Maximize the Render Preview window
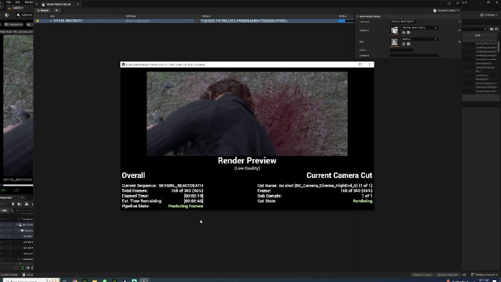 [x=360, y=65]
